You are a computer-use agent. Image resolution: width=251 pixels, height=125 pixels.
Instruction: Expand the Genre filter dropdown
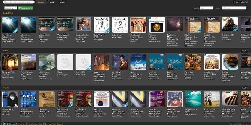pyautogui.click(x=234, y=8)
